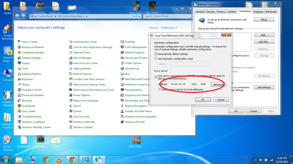Image resolution: width=293 pixels, height=164 pixels.
Task: Expand arrow after Control Panel breadcrumb
Action: point(56,16)
